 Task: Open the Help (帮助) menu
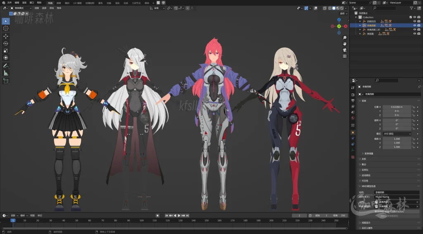pyautogui.click(x=39, y=3)
